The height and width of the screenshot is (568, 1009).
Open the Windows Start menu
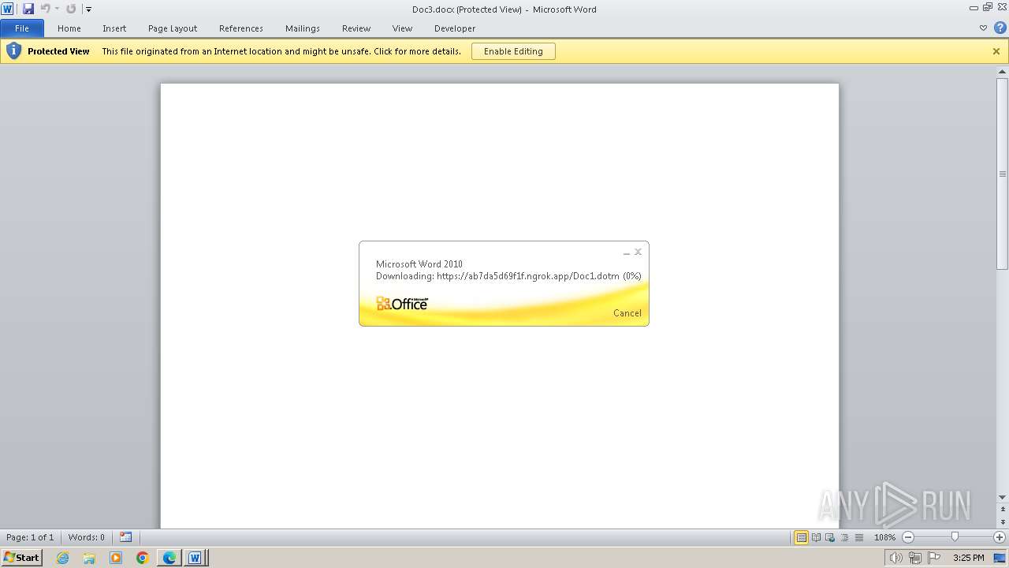pos(21,558)
